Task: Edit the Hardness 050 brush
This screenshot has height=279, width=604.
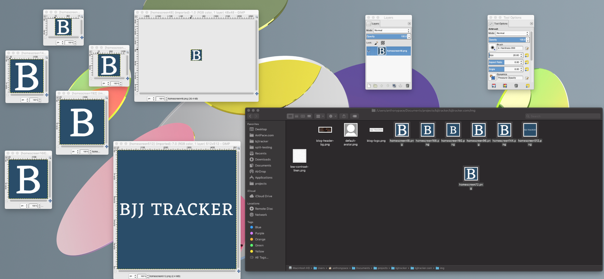Action: pyautogui.click(x=527, y=49)
